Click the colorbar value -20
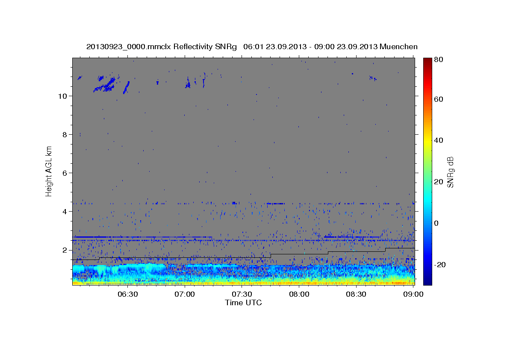Viewport: 513px width, 342px height. coord(441,265)
